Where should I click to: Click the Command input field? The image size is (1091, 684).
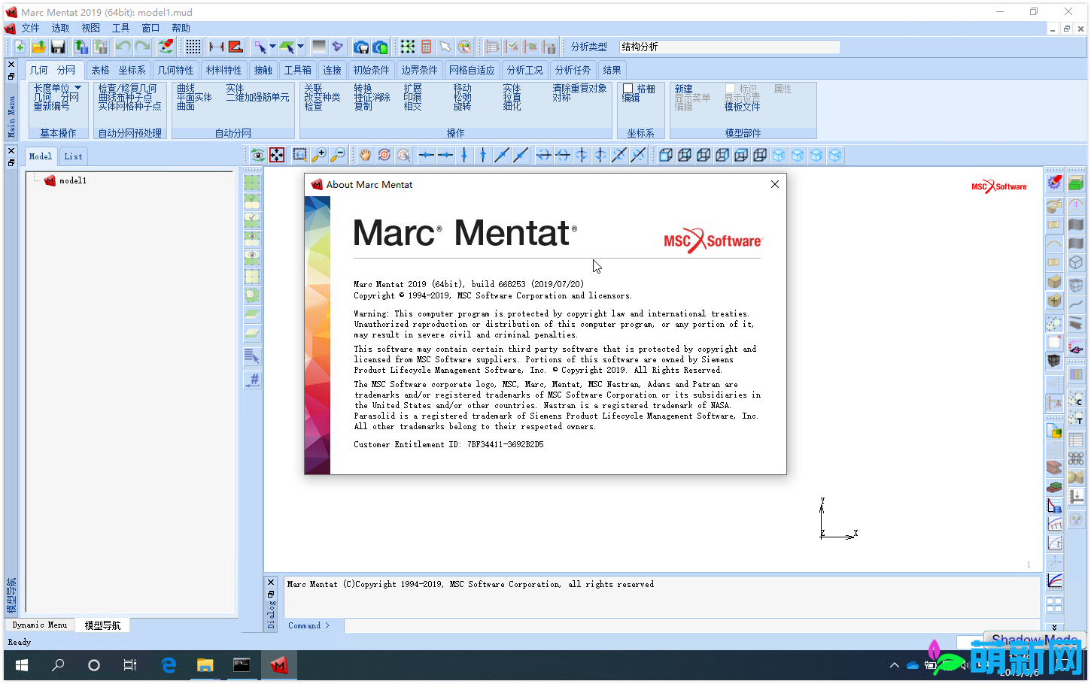(x=692, y=625)
